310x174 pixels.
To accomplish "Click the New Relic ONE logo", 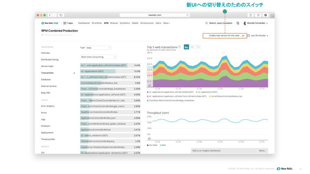I will pyautogui.click(x=50, y=23).
